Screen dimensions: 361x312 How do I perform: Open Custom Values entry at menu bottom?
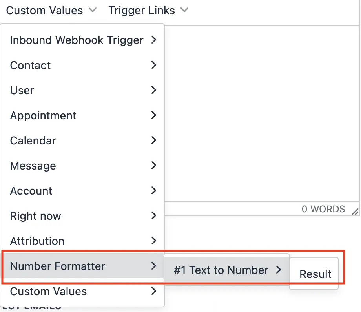coord(48,291)
